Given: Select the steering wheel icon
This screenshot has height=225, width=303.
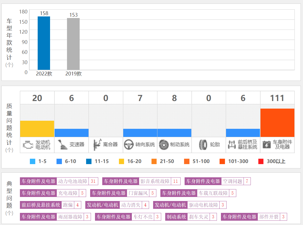Looking at the screenshot, I should pos(129,145).
